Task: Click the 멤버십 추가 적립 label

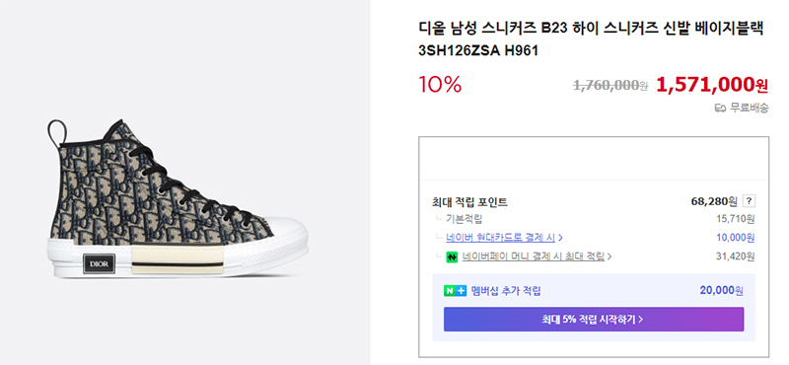Action: coord(506,291)
